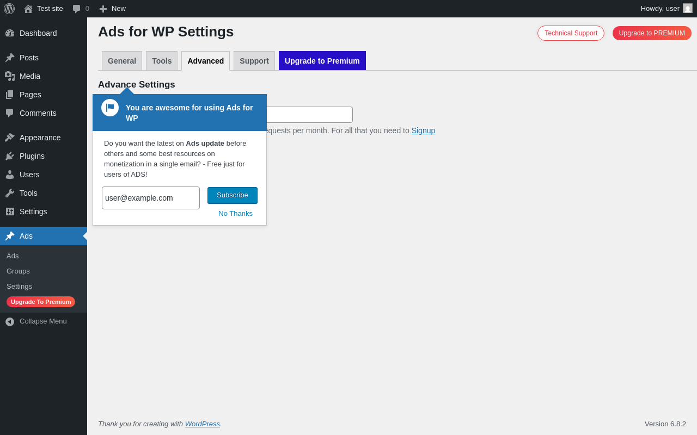Open the Dashboard menu item
697x435 pixels.
pos(44,33)
